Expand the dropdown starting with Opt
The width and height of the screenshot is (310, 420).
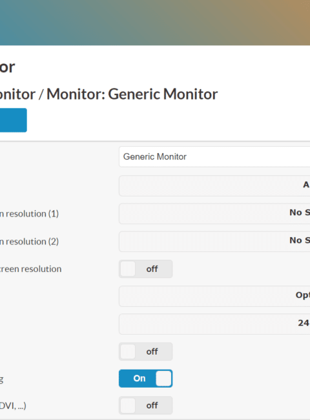tap(214, 296)
